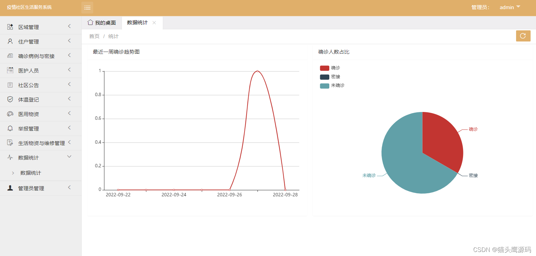Viewport: 536px width, 256px height.
Task: Click the 2022-09-26 axis label
Action: click(x=230, y=195)
